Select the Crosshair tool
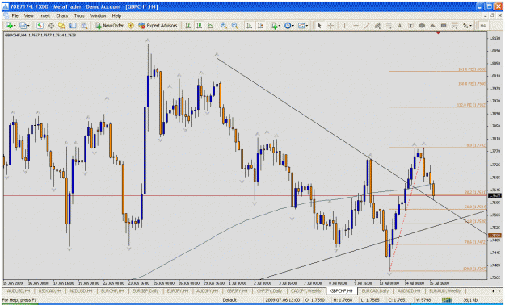The height and width of the screenshot is (305, 505). (x=330, y=26)
